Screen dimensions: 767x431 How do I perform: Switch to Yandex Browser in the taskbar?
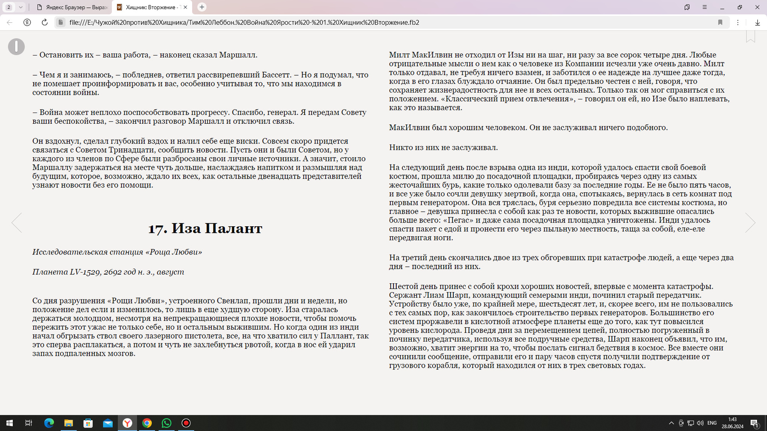127,423
